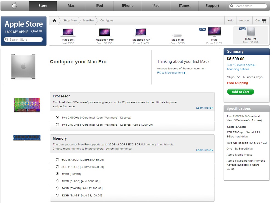Select the MacBook Air product image

point(141,32)
